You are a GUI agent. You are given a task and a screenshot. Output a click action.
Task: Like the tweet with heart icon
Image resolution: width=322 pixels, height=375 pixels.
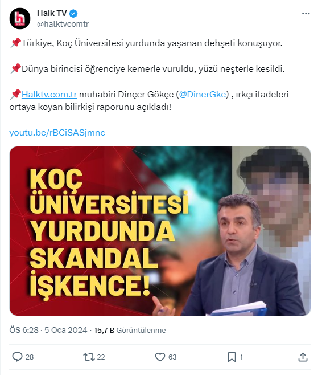160,357
